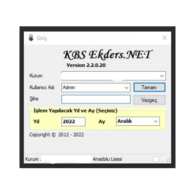Click the KBS Ekders.NET logo title
195x195 pixels.
(107, 55)
